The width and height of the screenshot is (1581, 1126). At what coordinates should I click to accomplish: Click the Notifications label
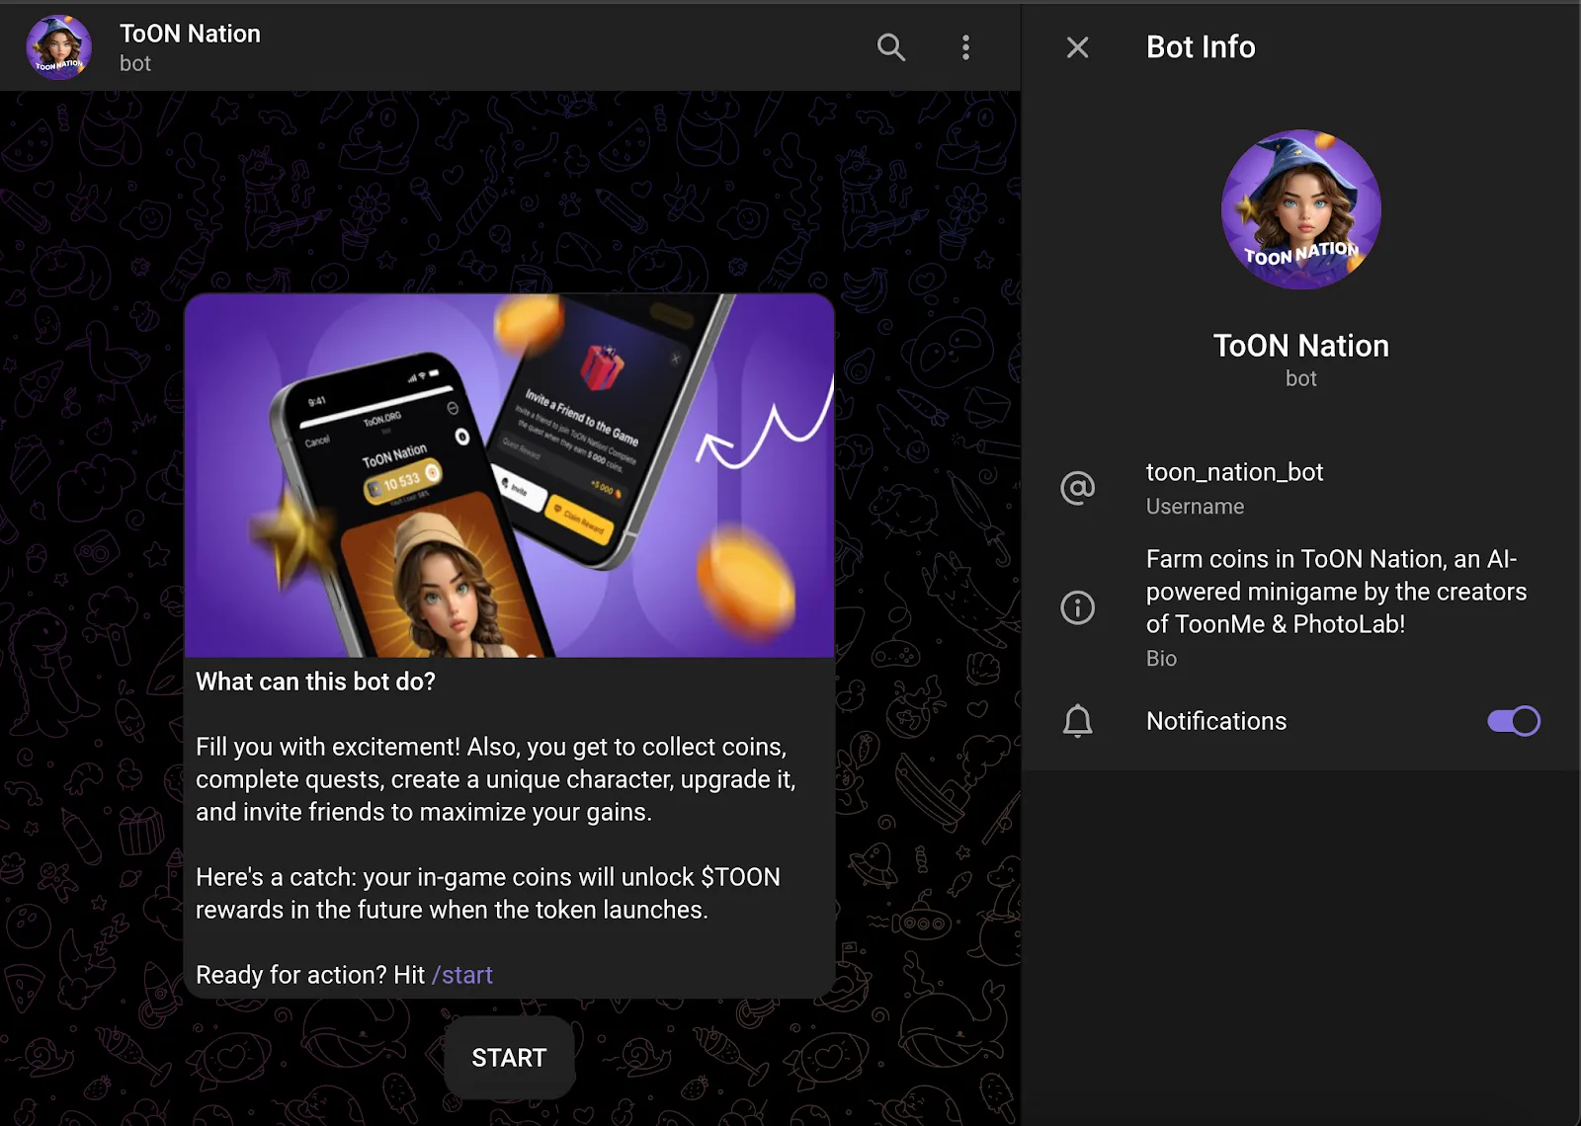pyautogui.click(x=1216, y=721)
